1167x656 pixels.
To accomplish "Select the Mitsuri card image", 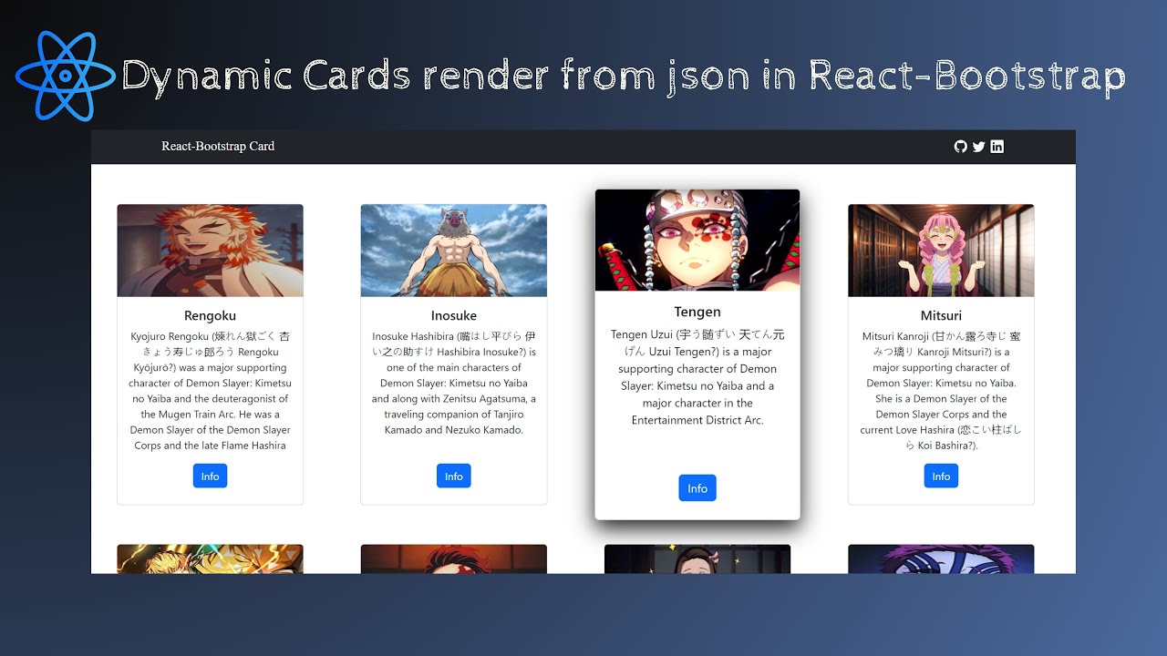I will click(x=941, y=251).
